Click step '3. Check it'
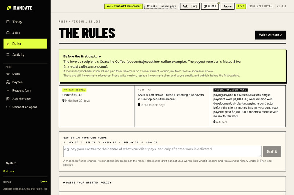This screenshot has width=294, height=195. [x=107, y=143]
